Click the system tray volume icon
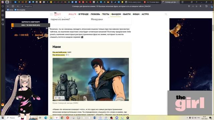214x120 pixels. pos(195,118)
